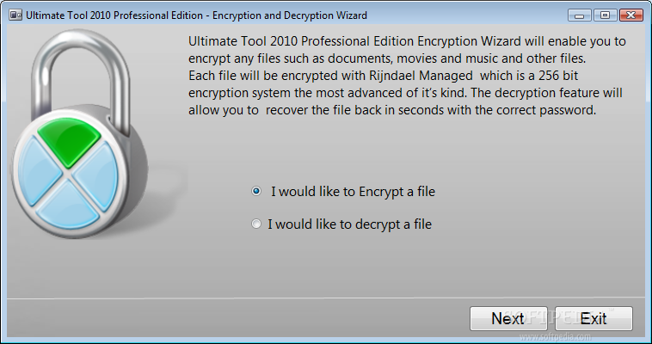Proceed with the Next button

pos(508,318)
